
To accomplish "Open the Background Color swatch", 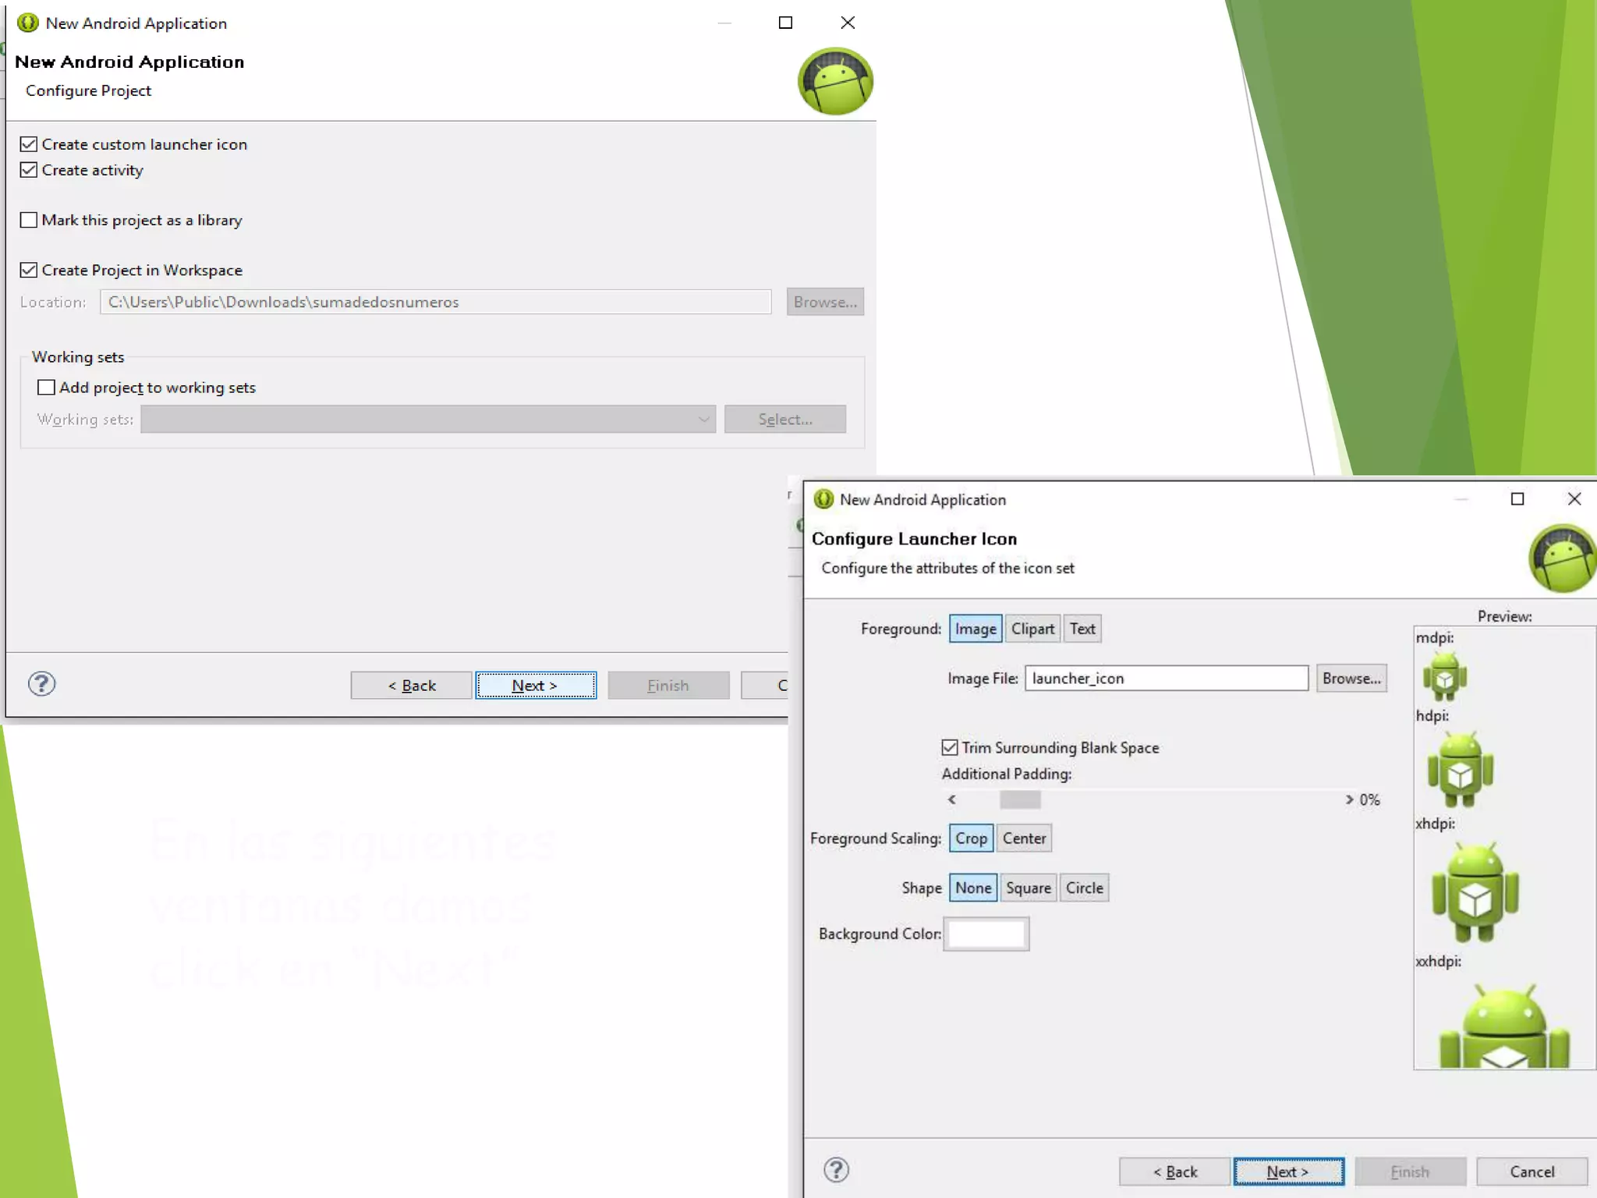I will click(x=986, y=934).
